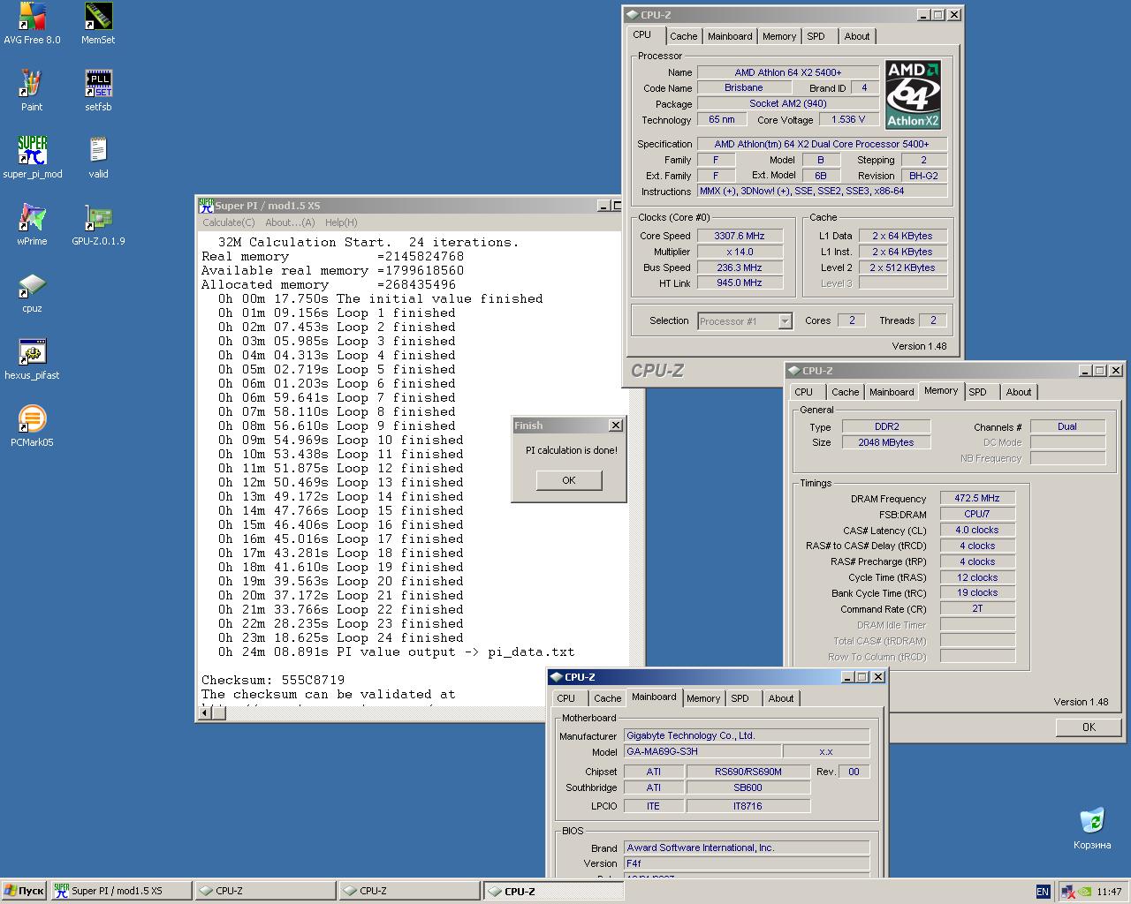Open the About...(A) menu in Super PI

pos(290,222)
